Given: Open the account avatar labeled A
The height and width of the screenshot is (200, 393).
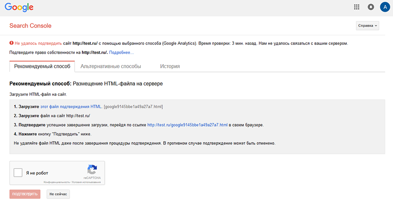Looking at the screenshot, I should tap(385, 7).
